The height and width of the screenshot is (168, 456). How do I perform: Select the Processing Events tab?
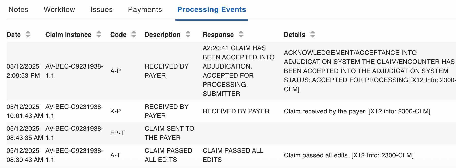(x=212, y=10)
